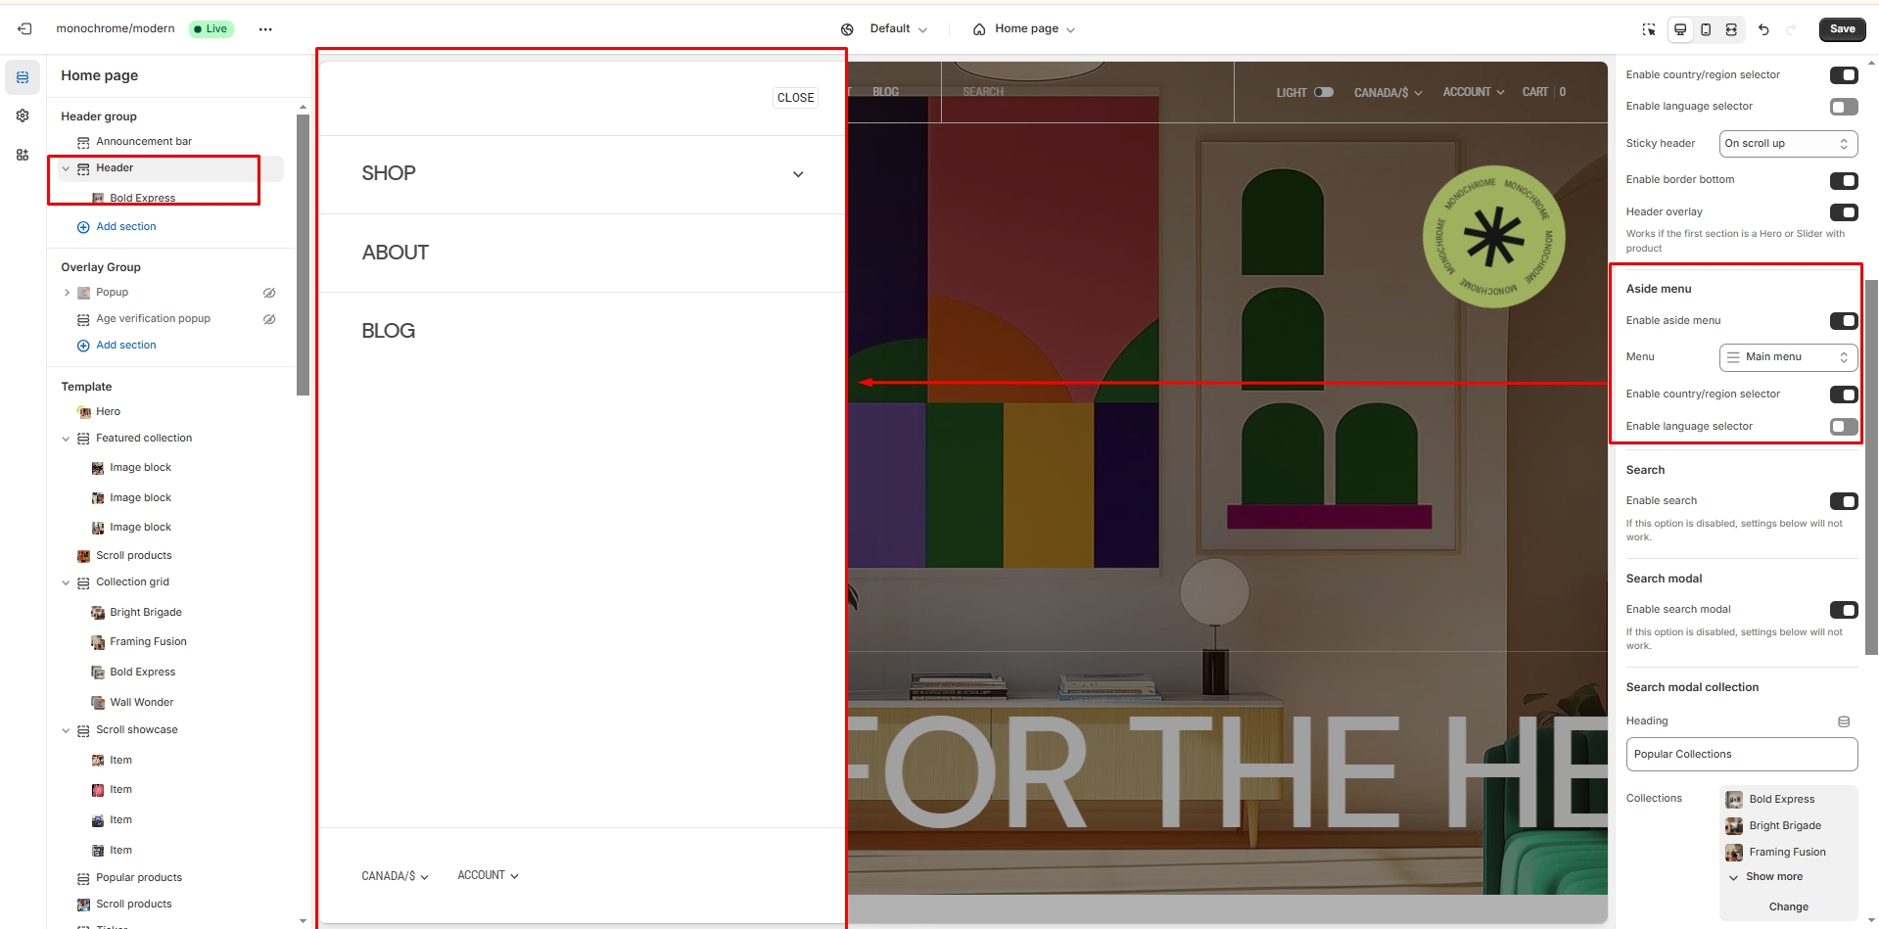Screen dimensions: 1879x929
Task: Click the Announcement bar section icon
Action: pos(83,142)
